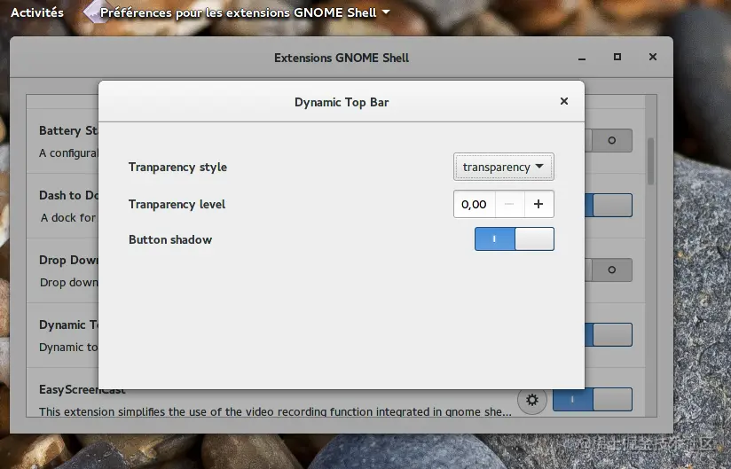Click the Tranparency level value field

pos(474,204)
